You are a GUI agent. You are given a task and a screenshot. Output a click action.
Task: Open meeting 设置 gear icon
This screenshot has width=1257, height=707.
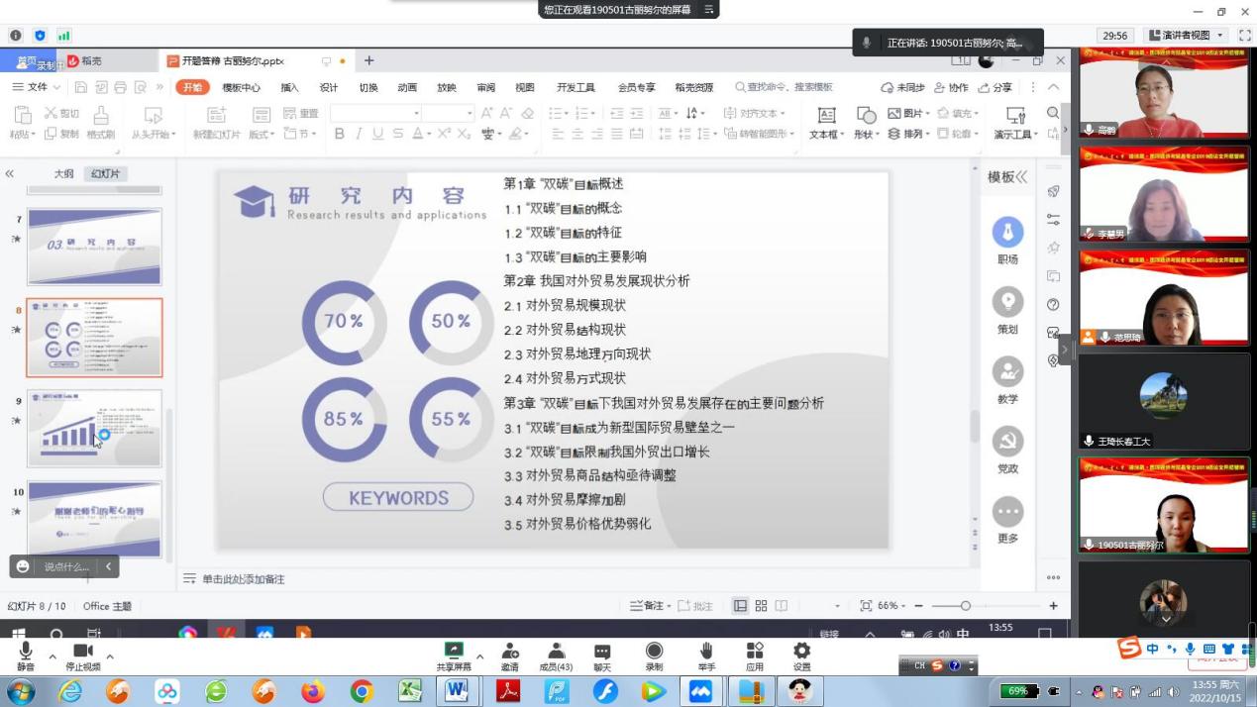pos(801,651)
